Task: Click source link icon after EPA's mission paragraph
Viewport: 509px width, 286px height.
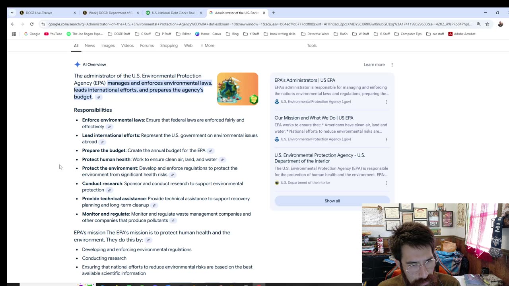Action: tap(148, 240)
